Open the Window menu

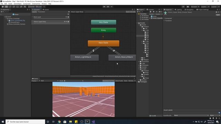44,4
